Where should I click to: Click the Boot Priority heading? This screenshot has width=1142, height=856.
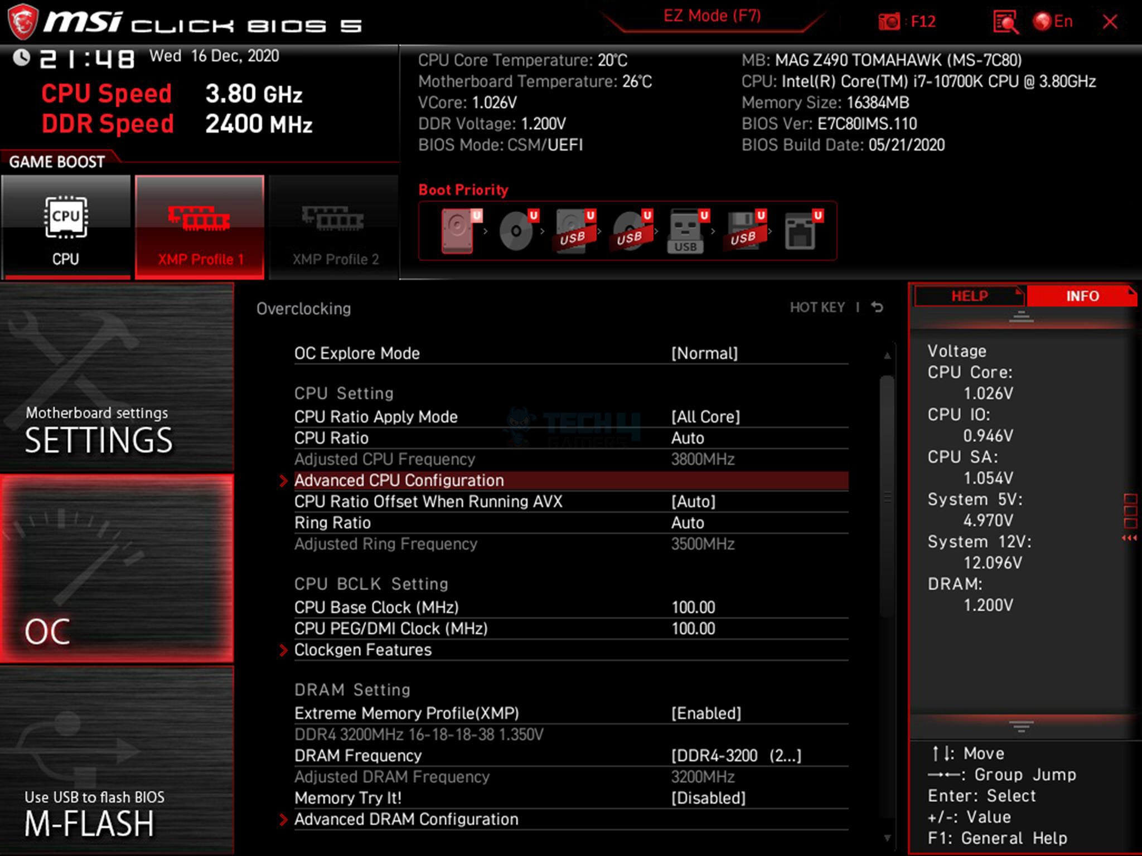click(463, 190)
